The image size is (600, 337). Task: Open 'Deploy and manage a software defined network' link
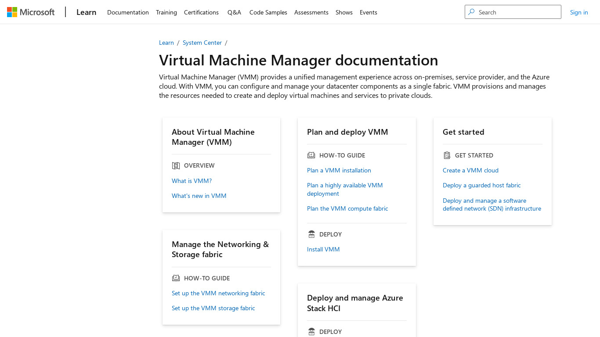click(x=492, y=204)
